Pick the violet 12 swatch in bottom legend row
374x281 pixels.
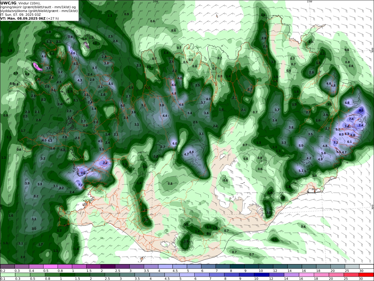pyautogui.click(x=276, y=275)
